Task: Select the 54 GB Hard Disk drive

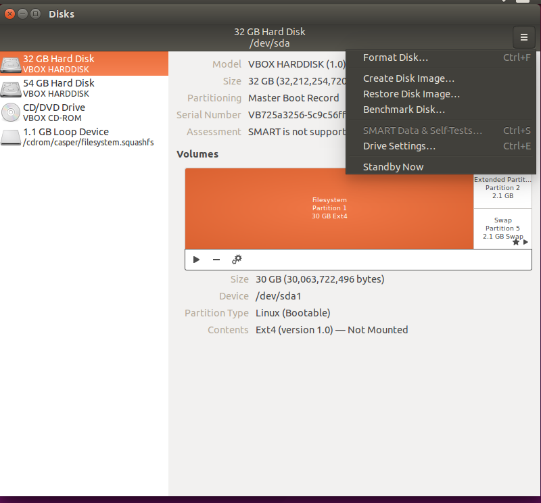Action: [58, 89]
